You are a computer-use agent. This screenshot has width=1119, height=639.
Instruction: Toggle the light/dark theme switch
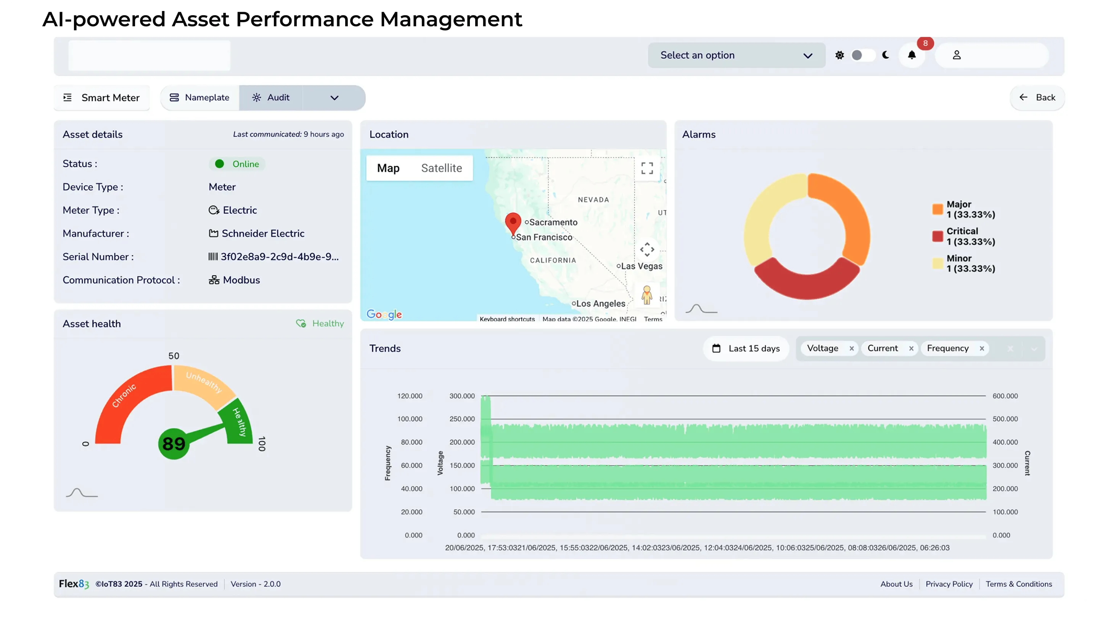862,55
